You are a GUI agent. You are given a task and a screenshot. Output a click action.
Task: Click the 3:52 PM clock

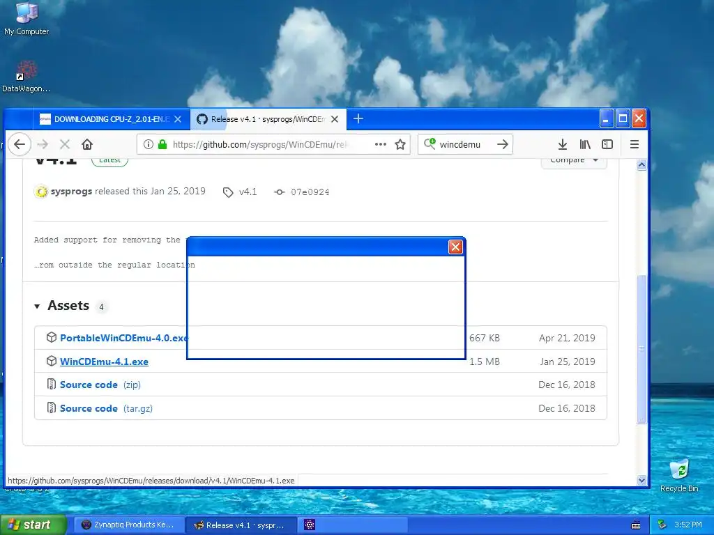(688, 525)
